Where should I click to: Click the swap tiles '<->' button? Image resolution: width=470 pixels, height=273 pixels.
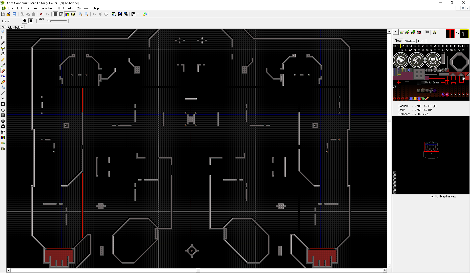457,33
